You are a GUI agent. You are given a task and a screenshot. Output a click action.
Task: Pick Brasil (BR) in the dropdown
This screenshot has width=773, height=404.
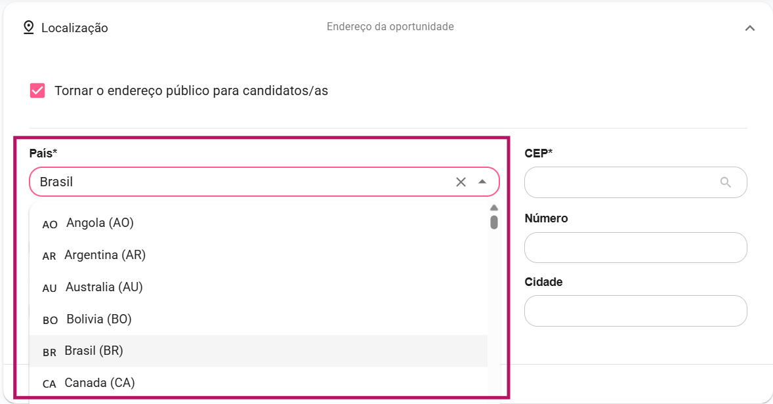(94, 351)
